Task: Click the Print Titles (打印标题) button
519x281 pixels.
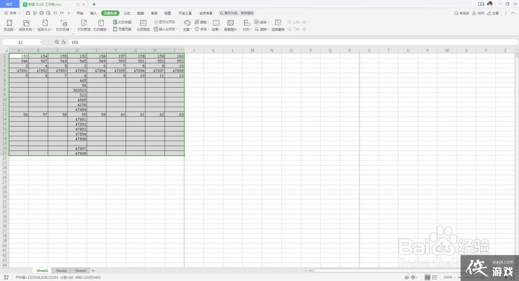Action: 122,22
